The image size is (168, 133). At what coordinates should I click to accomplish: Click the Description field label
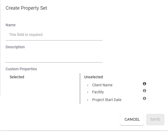(x=15, y=47)
